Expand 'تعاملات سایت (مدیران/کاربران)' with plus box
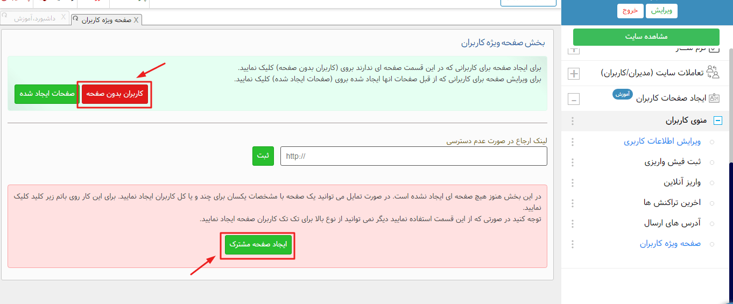Screen dimensions: 733x304 [x=574, y=73]
